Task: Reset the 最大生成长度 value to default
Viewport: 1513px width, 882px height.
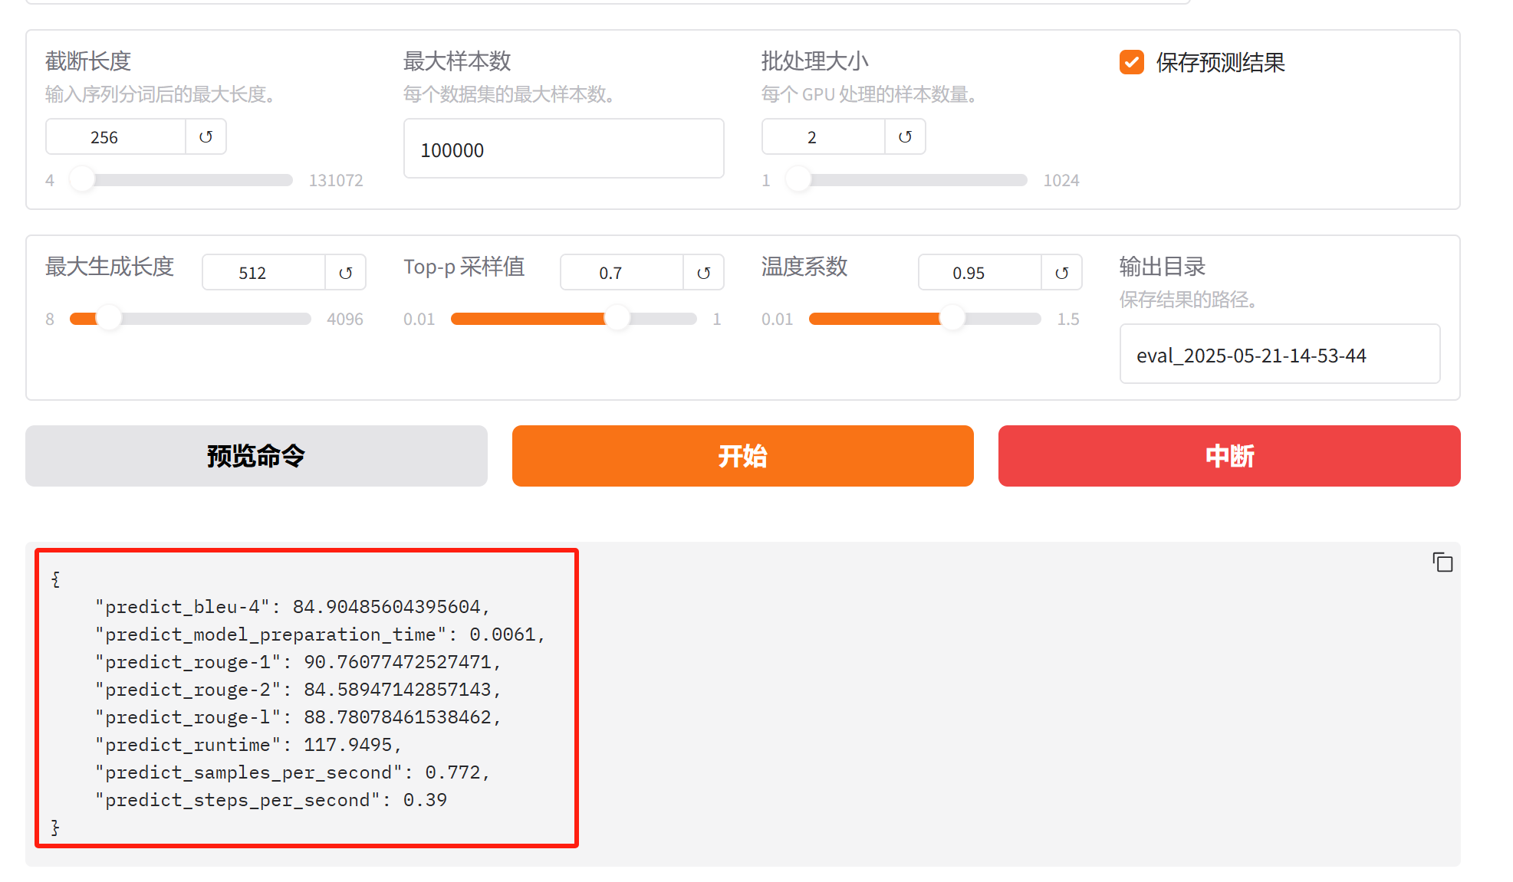Action: click(345, 273)
